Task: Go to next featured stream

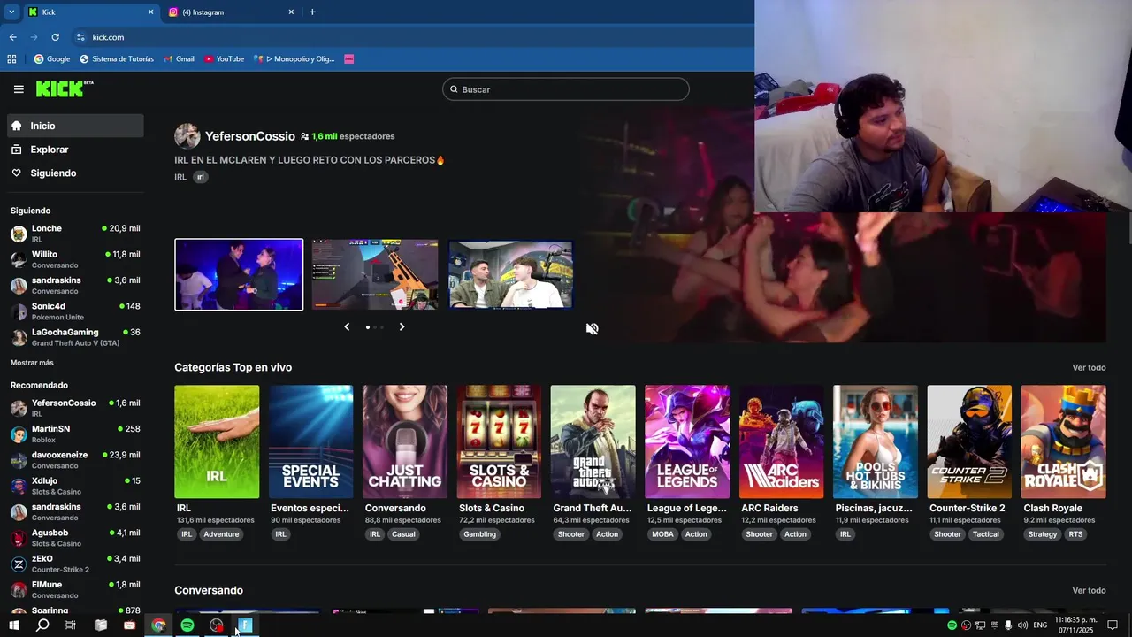Action: click(x=402, y=326)
